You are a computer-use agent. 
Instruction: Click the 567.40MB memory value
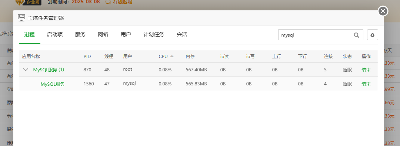coord(196,70)
